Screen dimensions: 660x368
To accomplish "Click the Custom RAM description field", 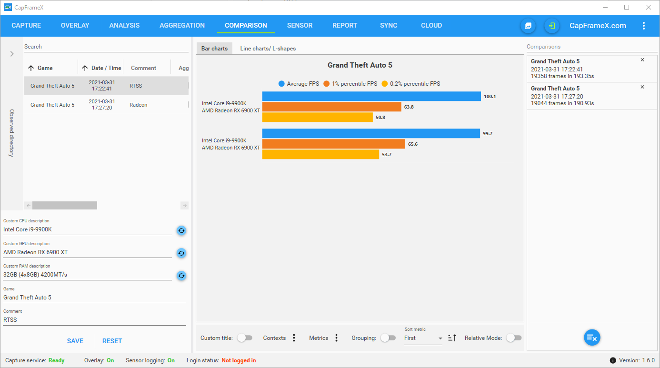I will pos(88,275).
